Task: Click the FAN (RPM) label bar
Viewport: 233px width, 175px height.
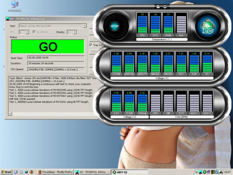Action: click(181, 117)
